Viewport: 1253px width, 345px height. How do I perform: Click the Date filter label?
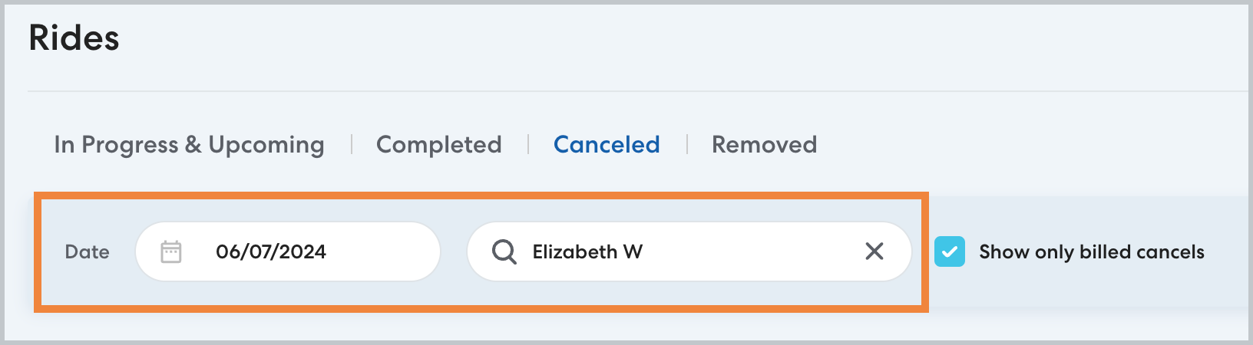point(87,251)
